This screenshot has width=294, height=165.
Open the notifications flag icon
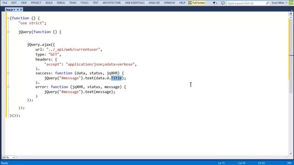215,3
